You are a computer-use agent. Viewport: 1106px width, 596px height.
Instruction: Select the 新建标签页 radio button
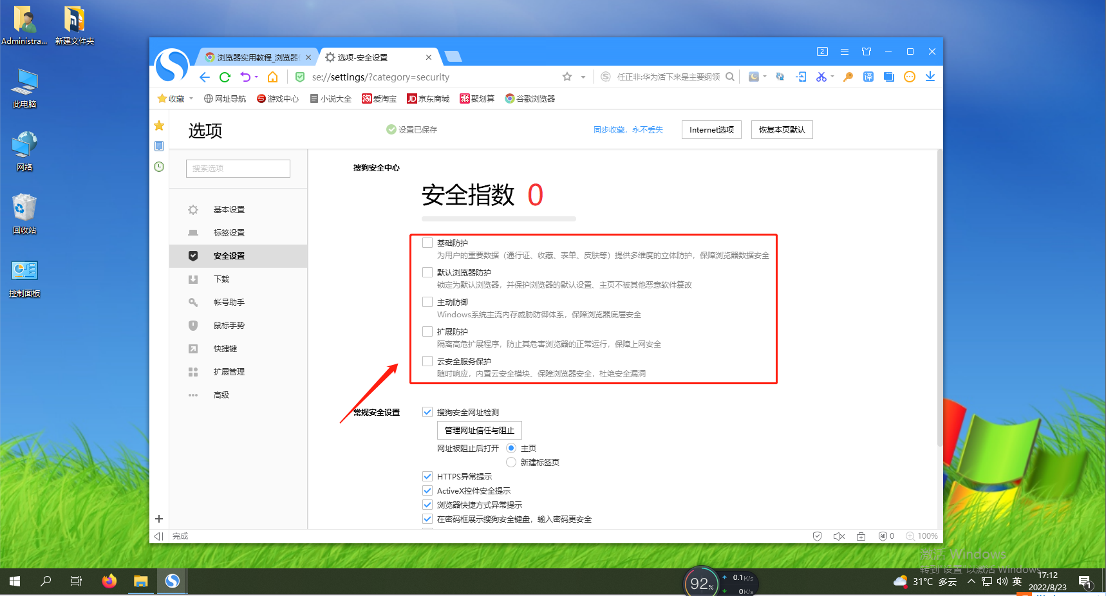point(511,462)
